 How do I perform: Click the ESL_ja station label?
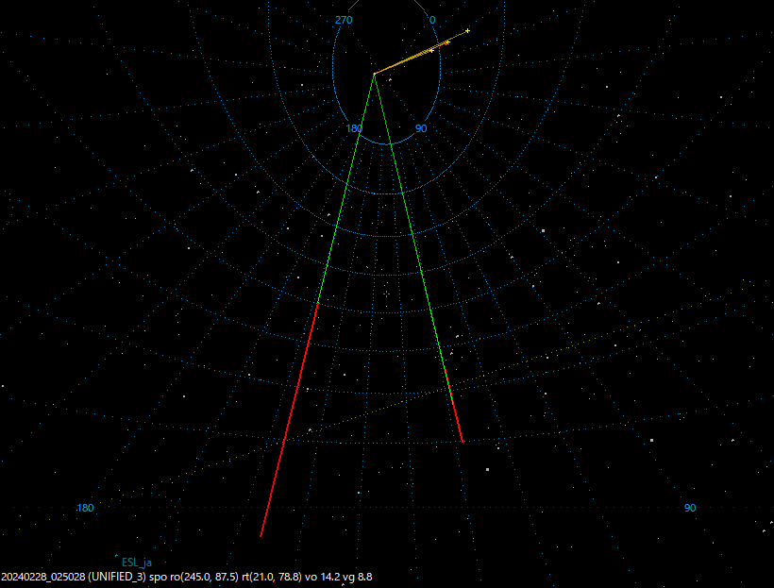(x=137, y=563)
